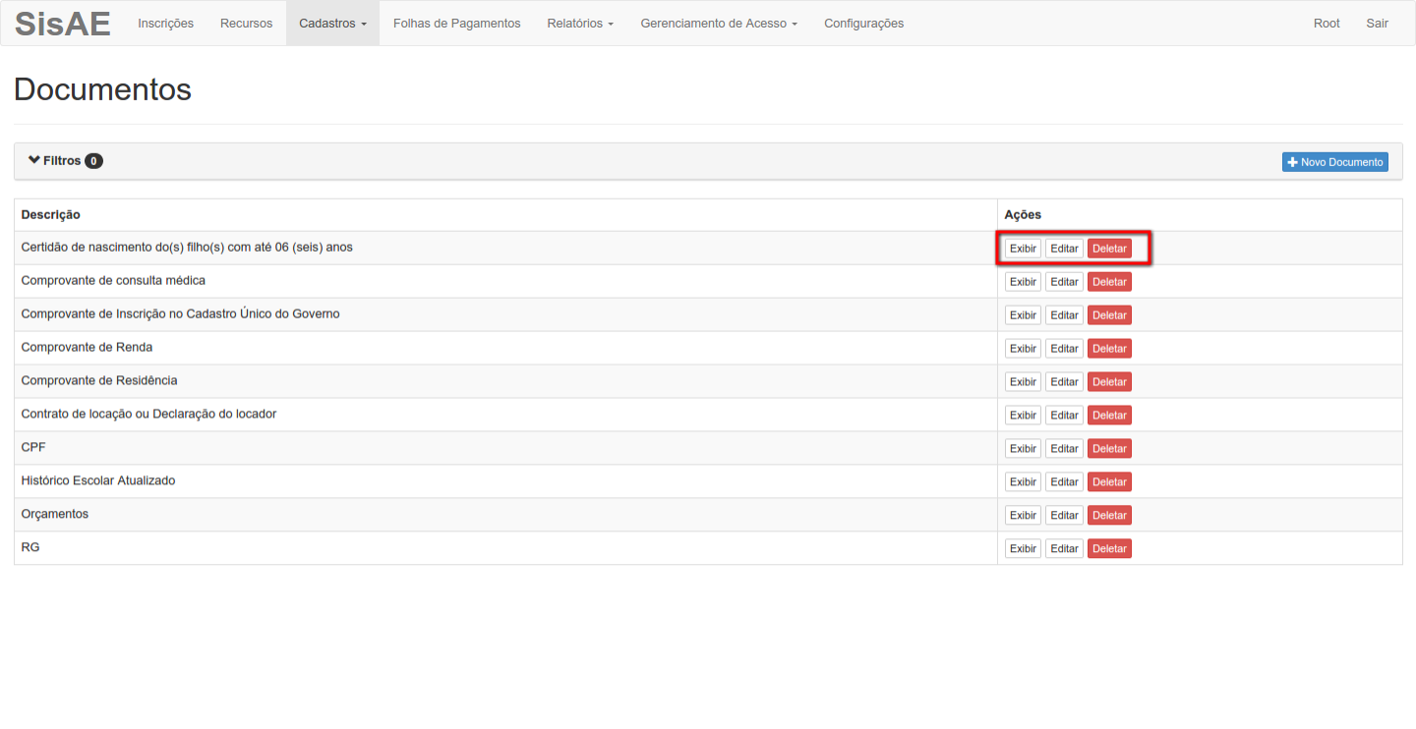Click Deletar in the RG row

click(1109, 549)
